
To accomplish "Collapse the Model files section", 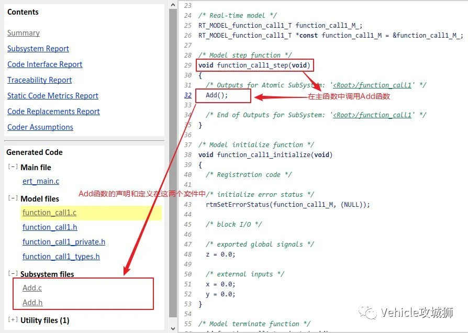I will click(13, 198).
